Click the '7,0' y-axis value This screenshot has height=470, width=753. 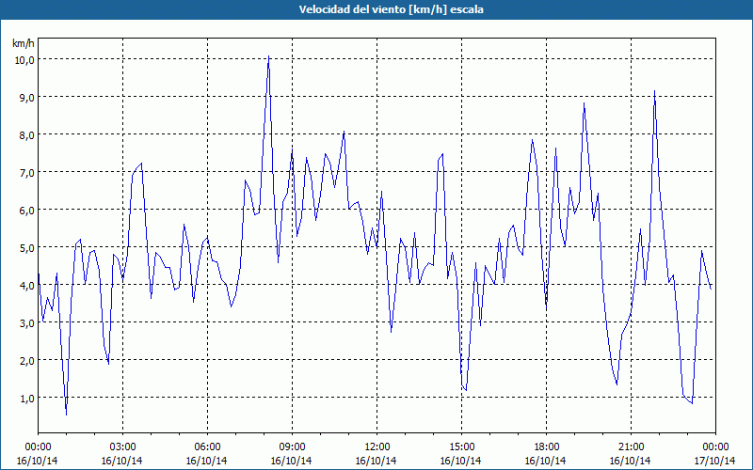(x=27, y=173)
